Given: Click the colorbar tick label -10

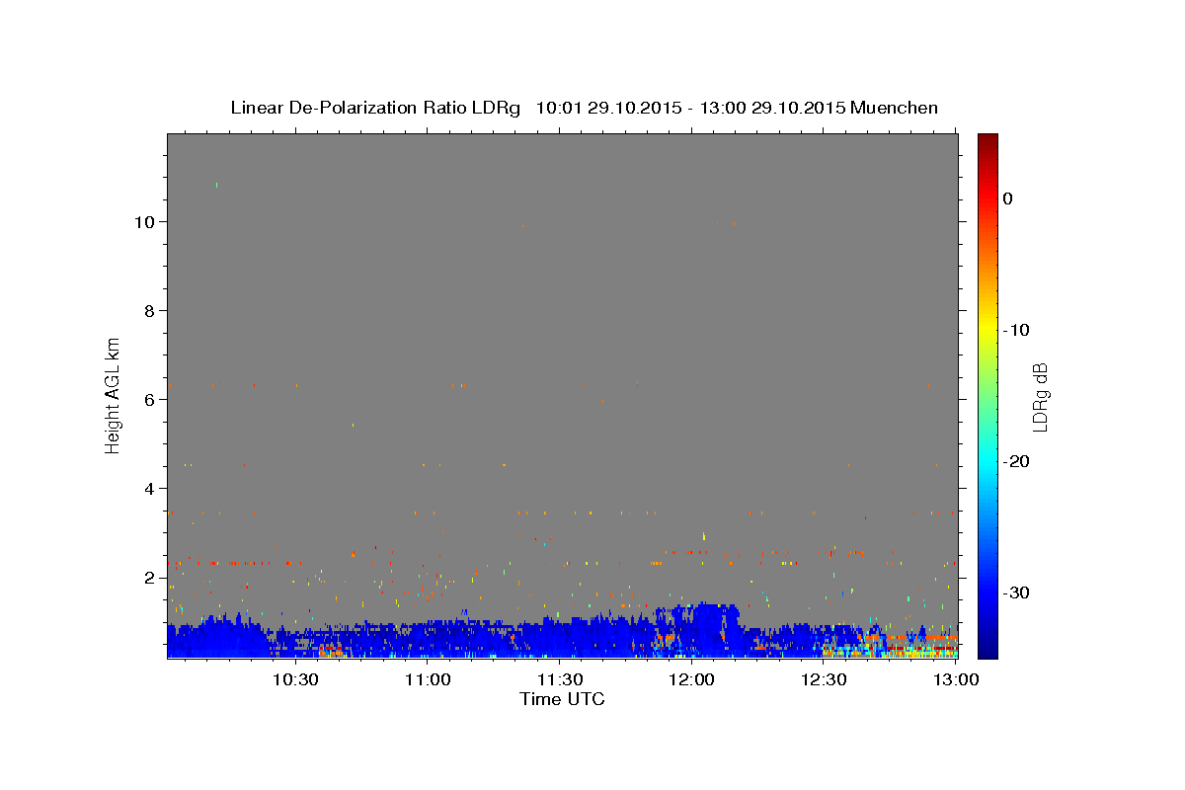Looking at the screenshot, I should pyautogui.click(x=1015, y=330).
